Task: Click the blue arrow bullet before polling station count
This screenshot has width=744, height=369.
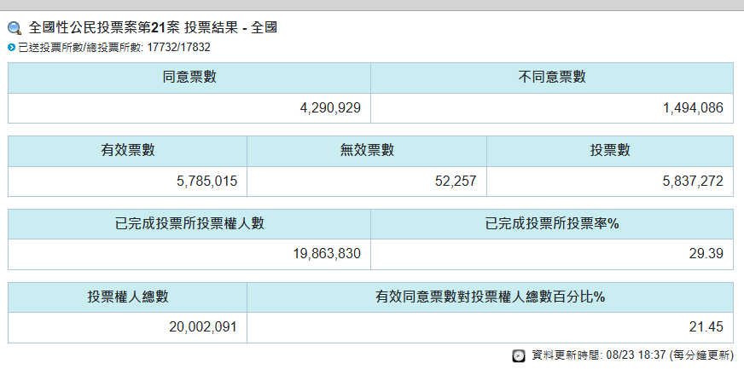Action: pos(11,48)
